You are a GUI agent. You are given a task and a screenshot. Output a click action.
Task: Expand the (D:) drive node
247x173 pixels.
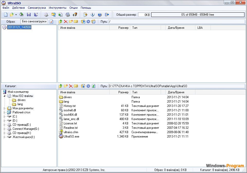point(5,121)
